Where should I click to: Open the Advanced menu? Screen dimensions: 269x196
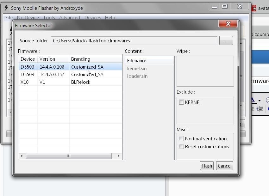[x=70, y=17]
